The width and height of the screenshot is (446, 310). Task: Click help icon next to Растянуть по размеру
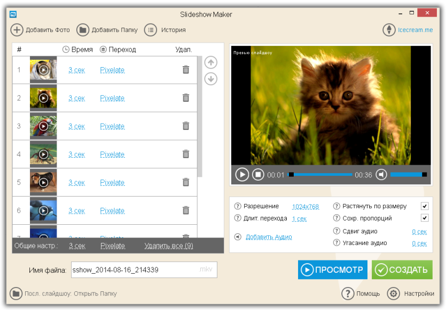pos(337,206)
